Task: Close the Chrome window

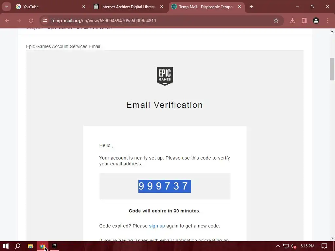Action: click(x=327, y=7)
